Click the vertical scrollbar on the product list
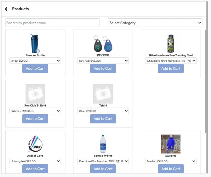 [x=206, y=79]
